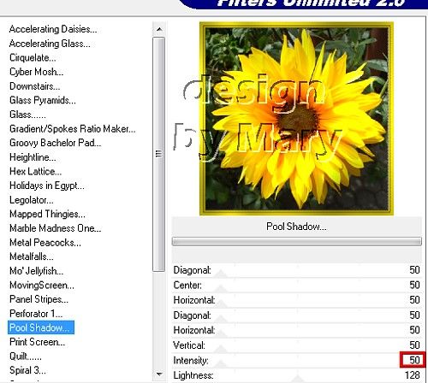The width and height of the screenshot is (428, 383).
Task: Select Gradient/Spokes Ratio Maker
Action: pos(73,129)
